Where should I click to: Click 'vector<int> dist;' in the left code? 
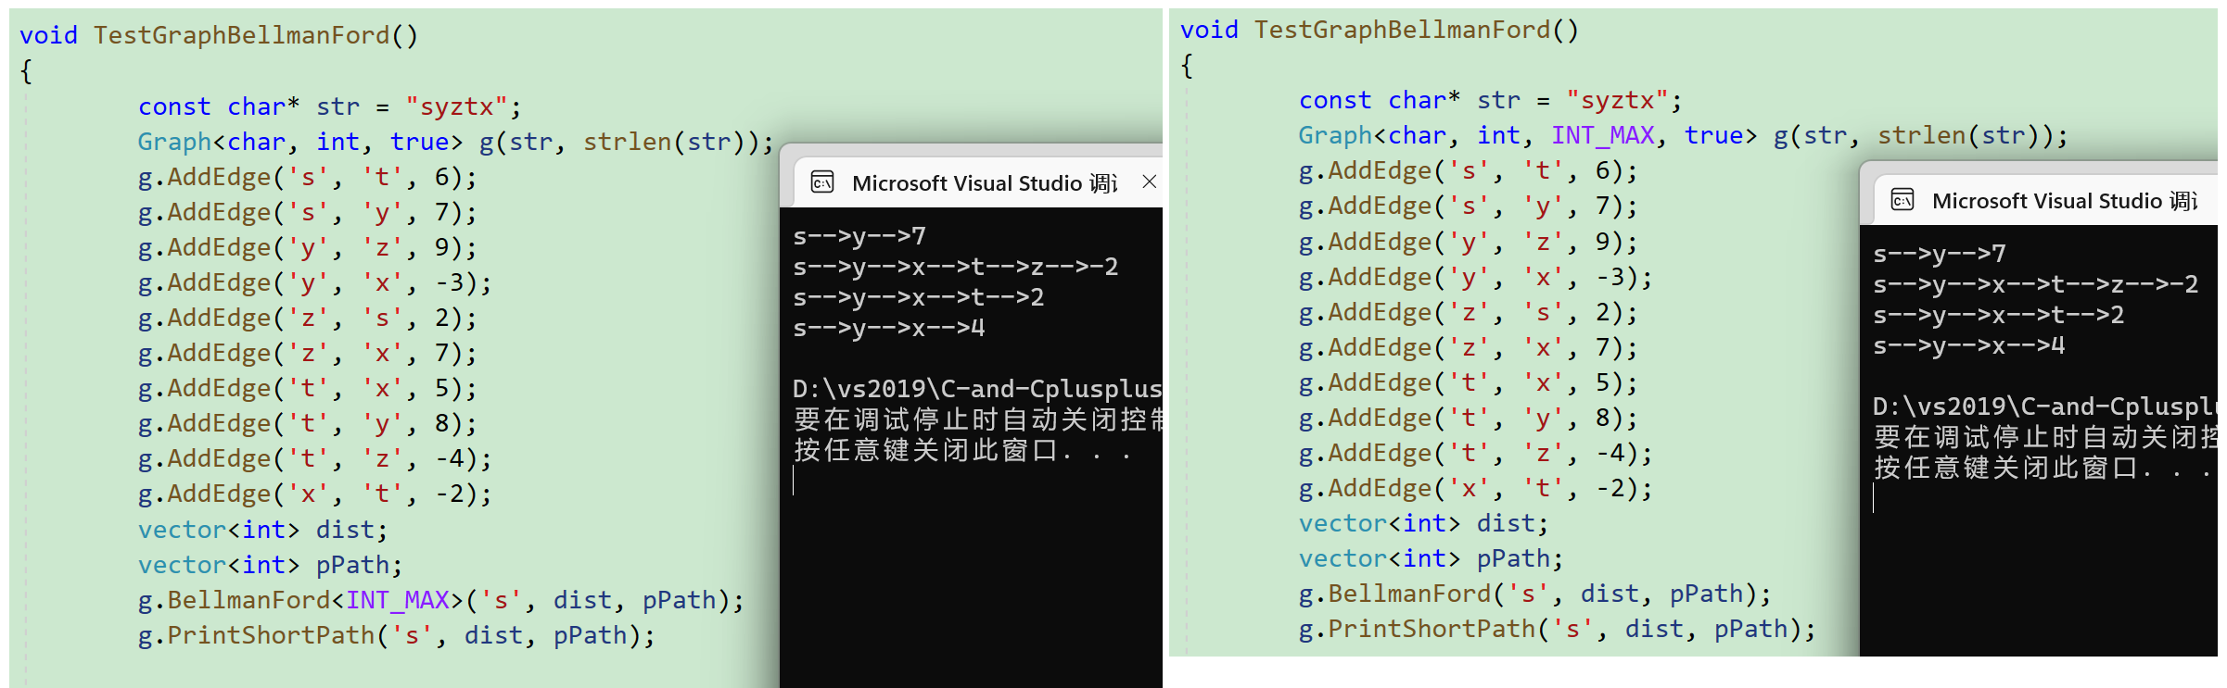[263, 530]
